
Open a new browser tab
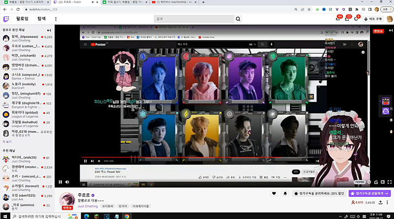203,2
